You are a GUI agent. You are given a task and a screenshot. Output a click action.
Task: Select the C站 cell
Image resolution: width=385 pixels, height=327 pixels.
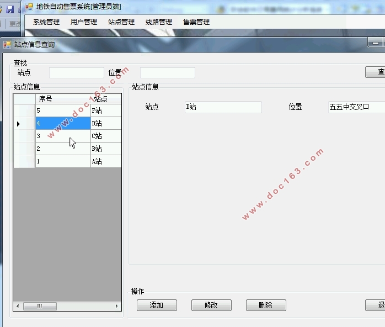[106, 136]
